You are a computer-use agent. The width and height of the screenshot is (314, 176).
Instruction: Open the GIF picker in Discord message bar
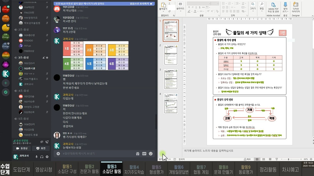coord(144,153)
